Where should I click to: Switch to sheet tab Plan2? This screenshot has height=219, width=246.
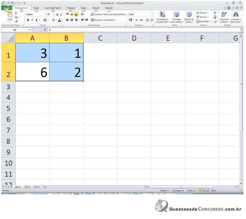click(27, 187)
